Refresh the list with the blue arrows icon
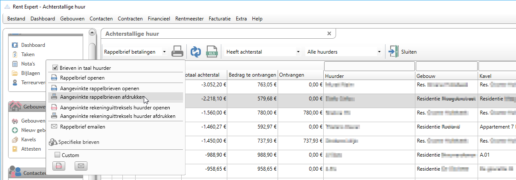The width and height of the screenshot is (516, 180). click(x=195, y=52)
